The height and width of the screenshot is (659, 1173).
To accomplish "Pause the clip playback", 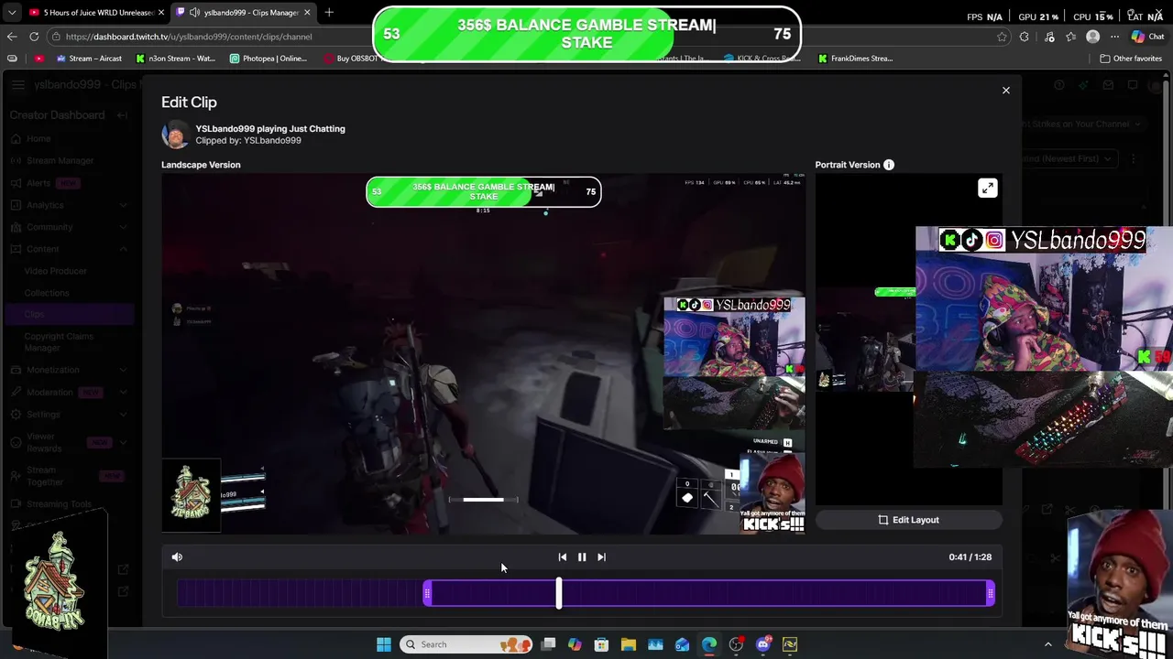I will [x=582, y=556].
